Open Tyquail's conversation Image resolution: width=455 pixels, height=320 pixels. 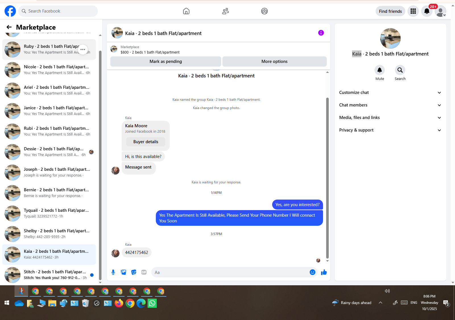tap(49, 214)
